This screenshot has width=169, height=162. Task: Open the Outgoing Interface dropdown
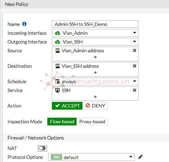coord(95,42)
